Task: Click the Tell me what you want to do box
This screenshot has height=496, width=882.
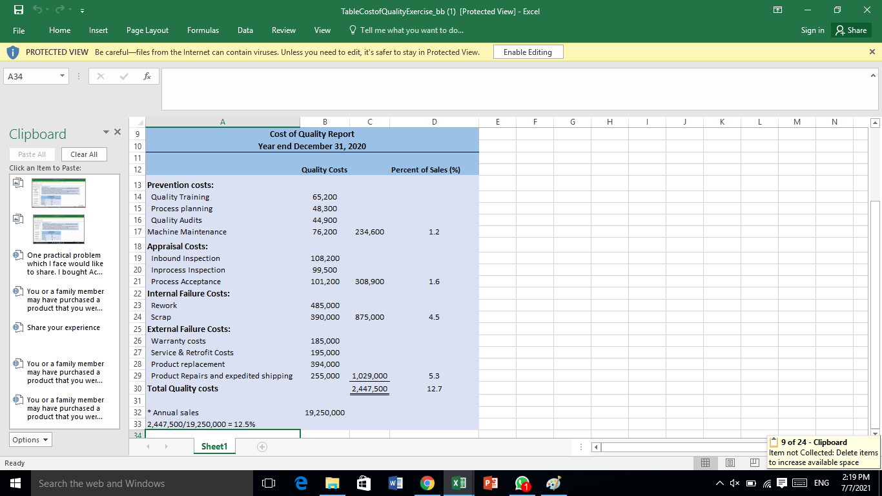Action: [406, 30]
